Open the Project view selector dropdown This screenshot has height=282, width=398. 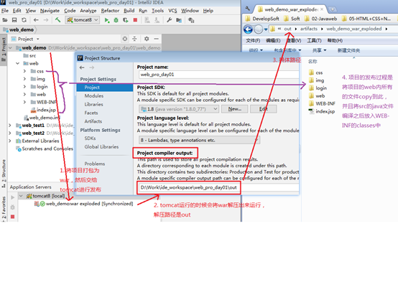point(38,39)
